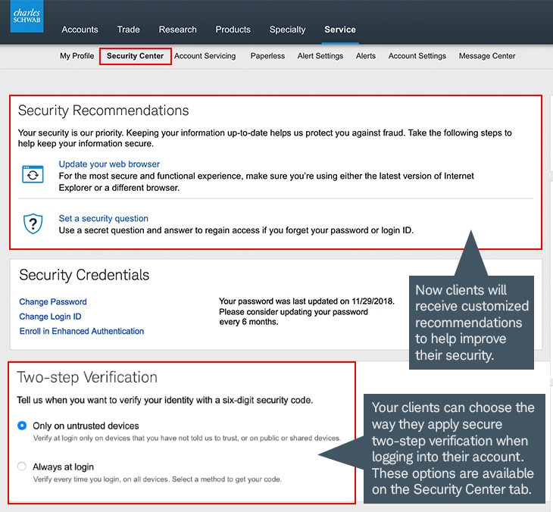Open the Research menu
Image resolution: width=553 pixels, height=512 pixels.
(178, 30)
